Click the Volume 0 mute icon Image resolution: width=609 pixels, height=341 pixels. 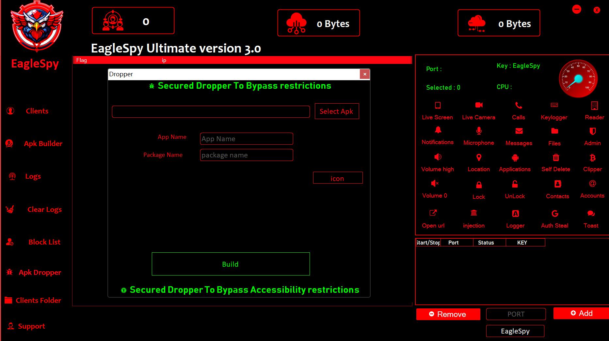click(x=435, y=183)
